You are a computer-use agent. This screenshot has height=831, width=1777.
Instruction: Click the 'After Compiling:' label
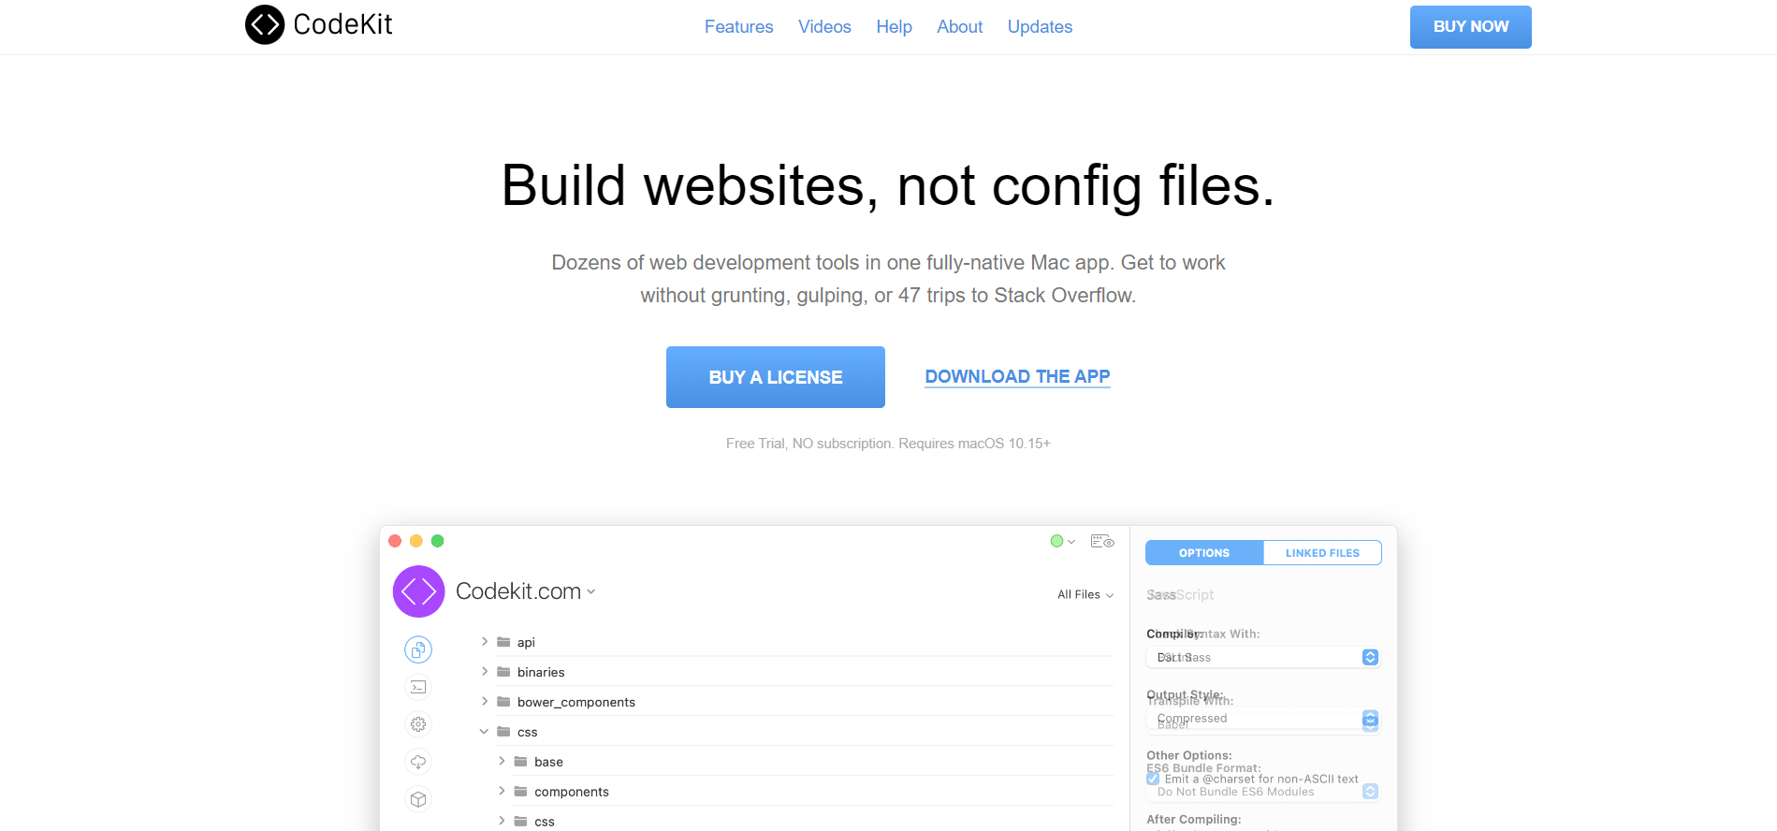click(1193, 819)
